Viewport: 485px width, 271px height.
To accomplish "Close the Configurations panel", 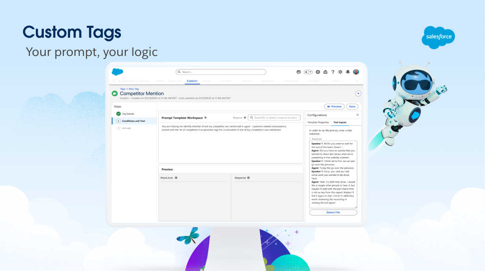I will [357, 115].
